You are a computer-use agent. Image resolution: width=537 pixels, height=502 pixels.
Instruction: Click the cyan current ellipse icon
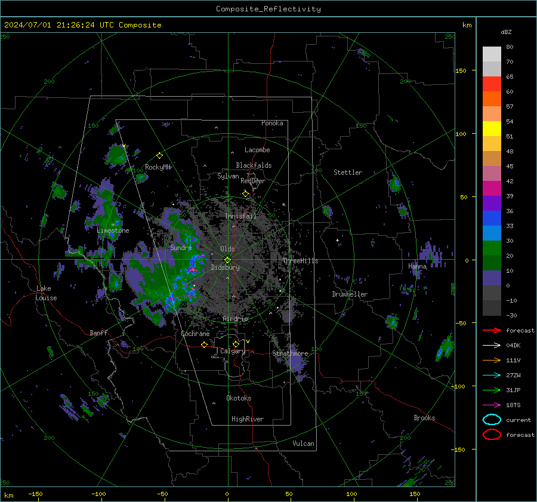point(492,420)
